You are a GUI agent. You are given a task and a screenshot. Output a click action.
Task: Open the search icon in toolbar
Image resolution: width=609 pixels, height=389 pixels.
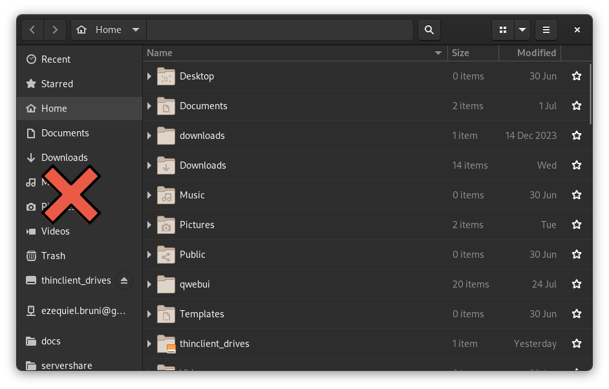tap(429, 29)
